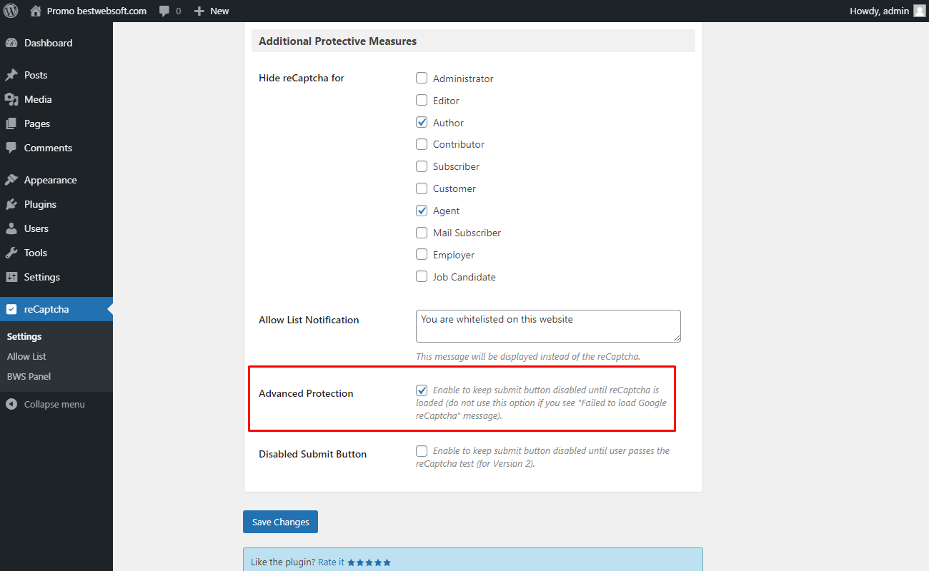Click the plus icon next to New
This screenshot has height=571, width=929.
(199, 11)
